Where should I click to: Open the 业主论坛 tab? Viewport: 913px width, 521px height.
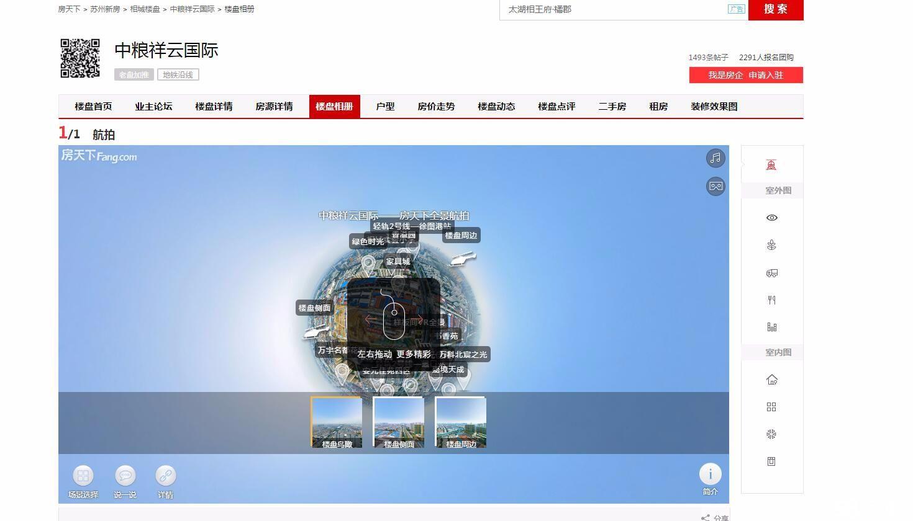153,106
